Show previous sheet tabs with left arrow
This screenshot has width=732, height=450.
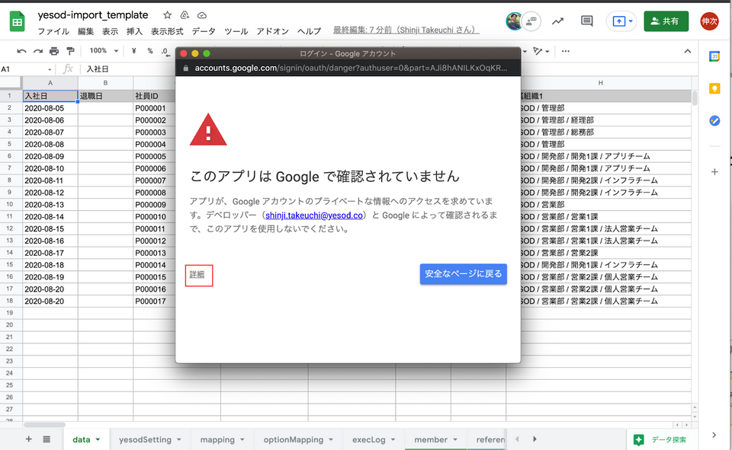(517, 439)
